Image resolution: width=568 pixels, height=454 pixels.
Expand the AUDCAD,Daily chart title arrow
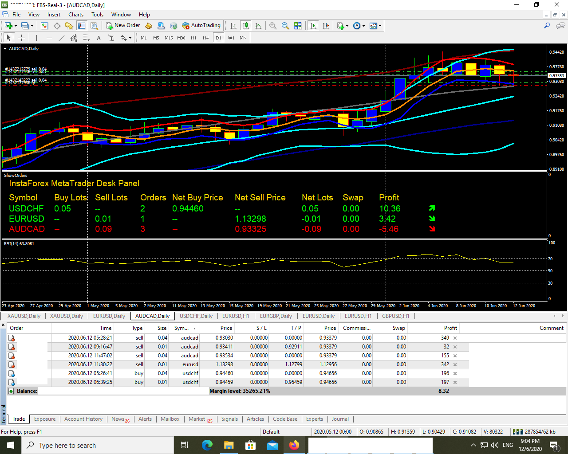tap(5, 49)
